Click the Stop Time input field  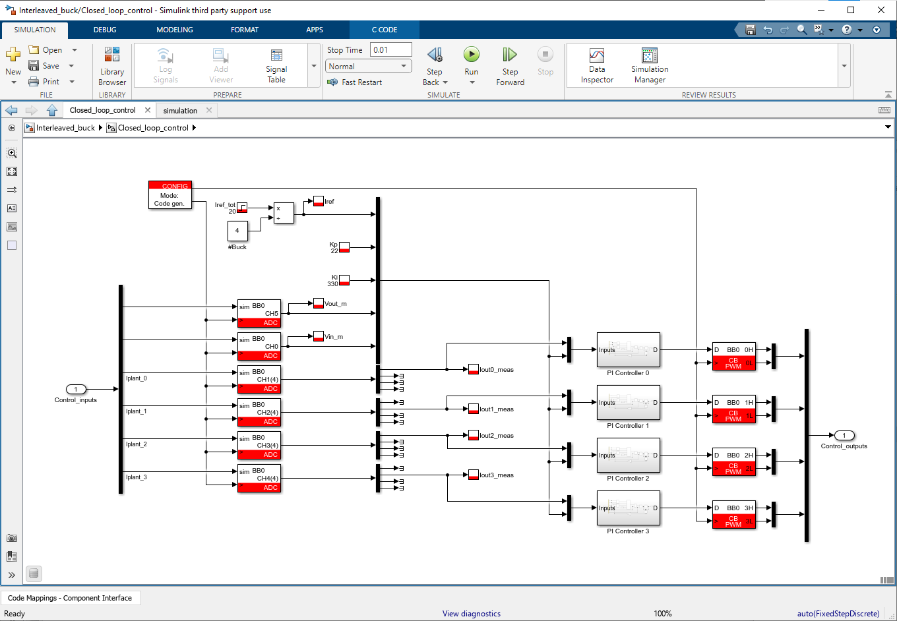(x=391, y=50)
